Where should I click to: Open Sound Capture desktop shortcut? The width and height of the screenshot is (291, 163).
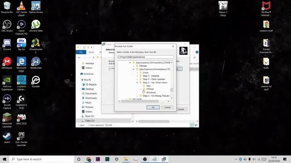coord(7,102)
